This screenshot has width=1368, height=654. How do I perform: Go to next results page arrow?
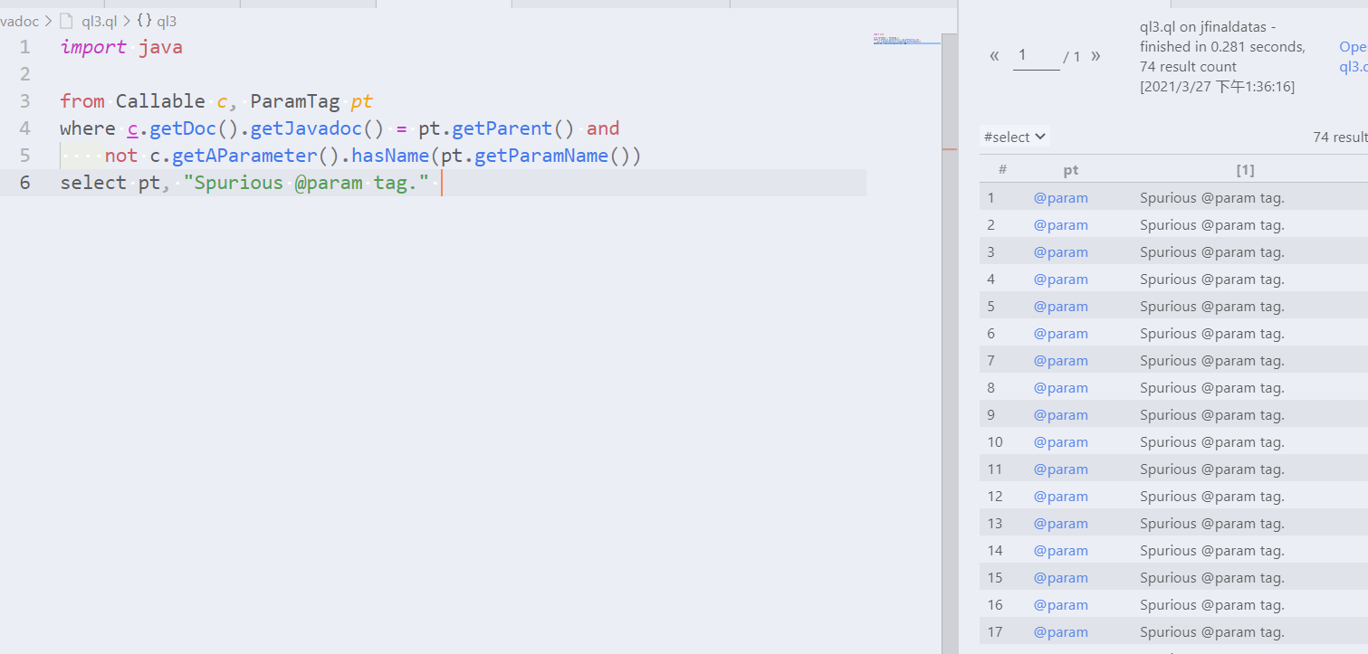coord(1095,56)
